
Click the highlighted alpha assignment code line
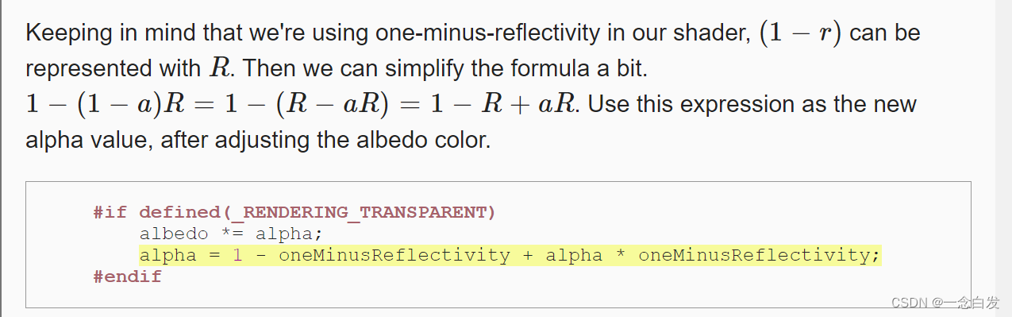(x=510, y=255)
